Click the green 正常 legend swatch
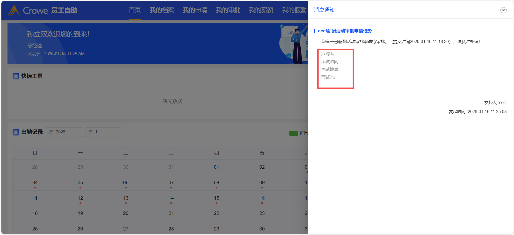The width and height of the screenshot is (514, 235). pyautogui.click(x=293, y=133)
